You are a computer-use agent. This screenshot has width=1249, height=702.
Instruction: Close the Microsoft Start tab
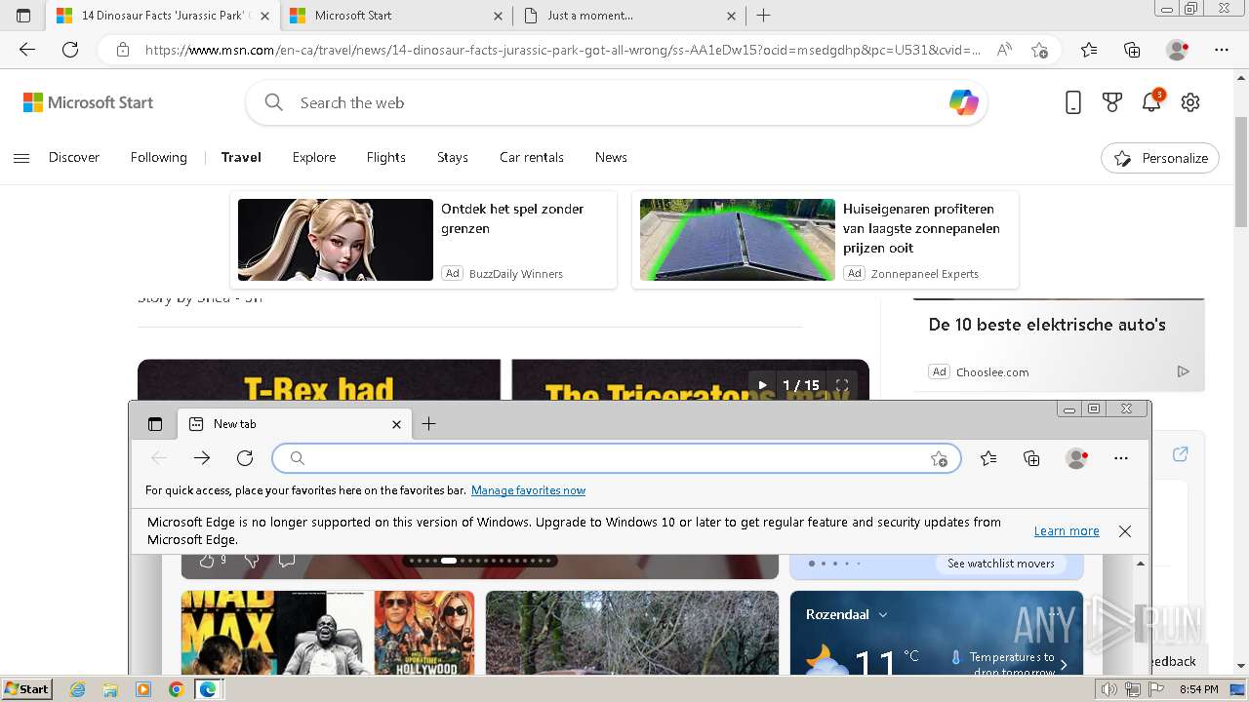[499, 16]
